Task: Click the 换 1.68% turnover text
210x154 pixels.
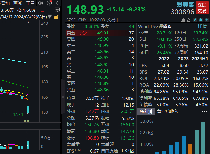Action: click(26, 10)
